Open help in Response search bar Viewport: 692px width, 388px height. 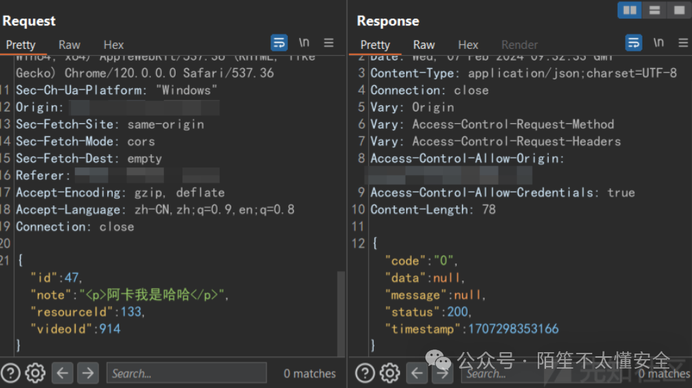[365, 373]
